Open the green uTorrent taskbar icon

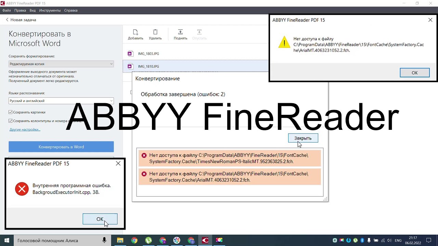point(148,241)
